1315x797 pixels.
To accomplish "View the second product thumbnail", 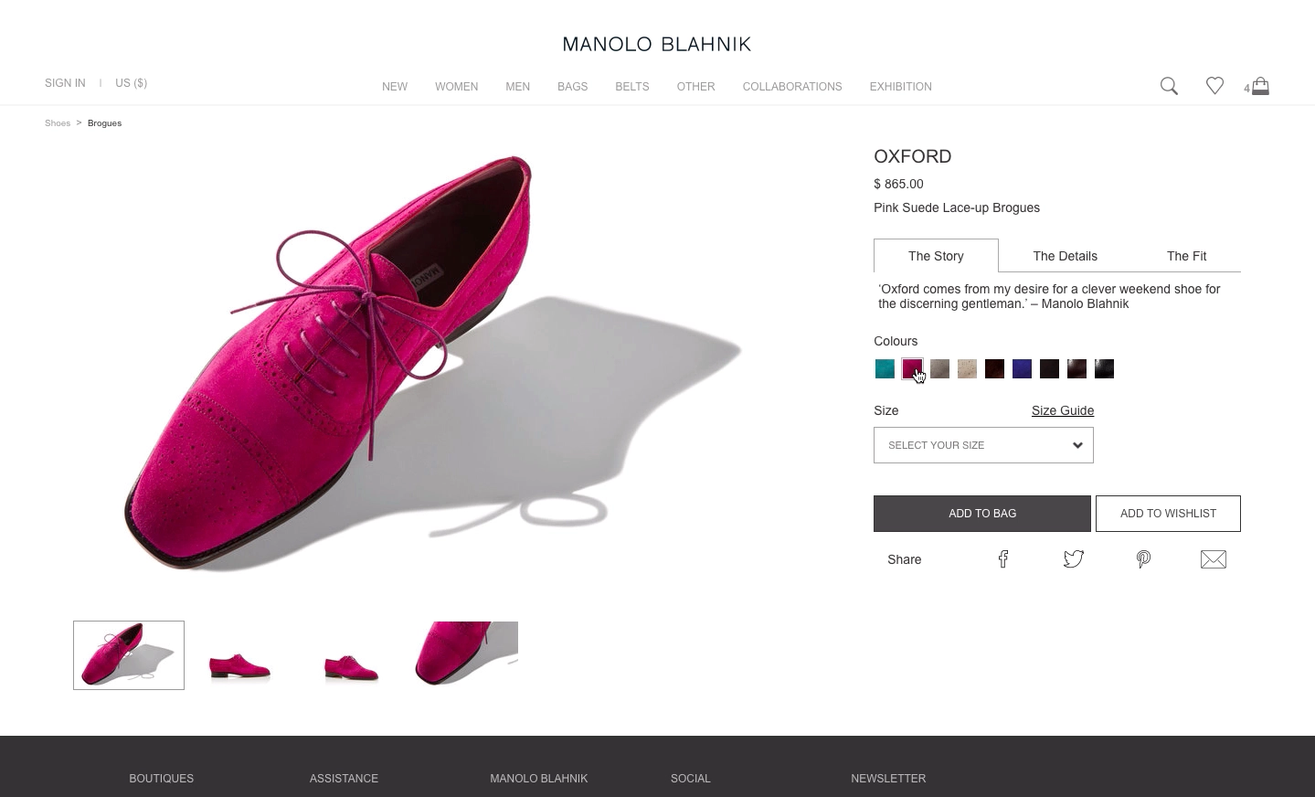I will pyautogui.click(x=239, y=654).
